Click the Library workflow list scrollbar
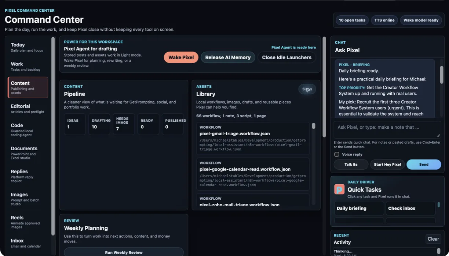This screenshot has width=449, height=256. 314,126
